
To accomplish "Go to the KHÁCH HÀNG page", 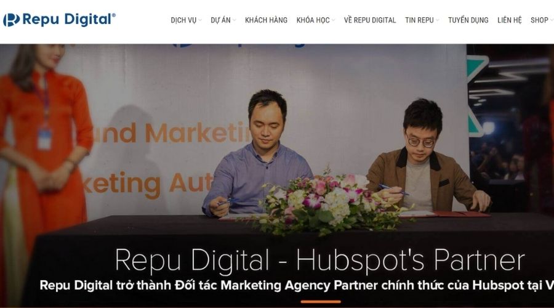I will pyautogui.click(x=266, y=20).
